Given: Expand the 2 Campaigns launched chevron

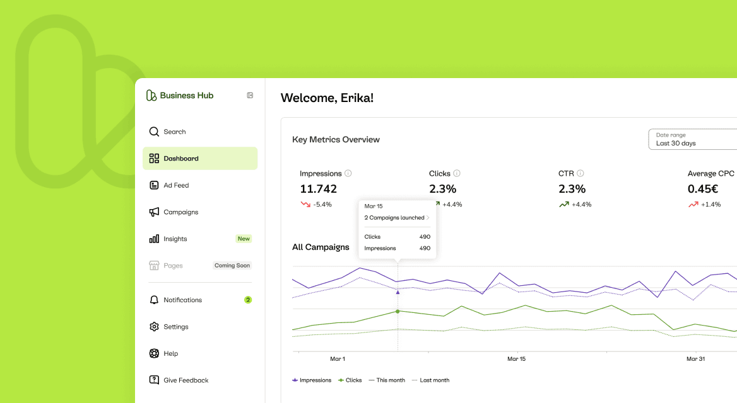Looking at the screenshot, I should click(428, 218).
